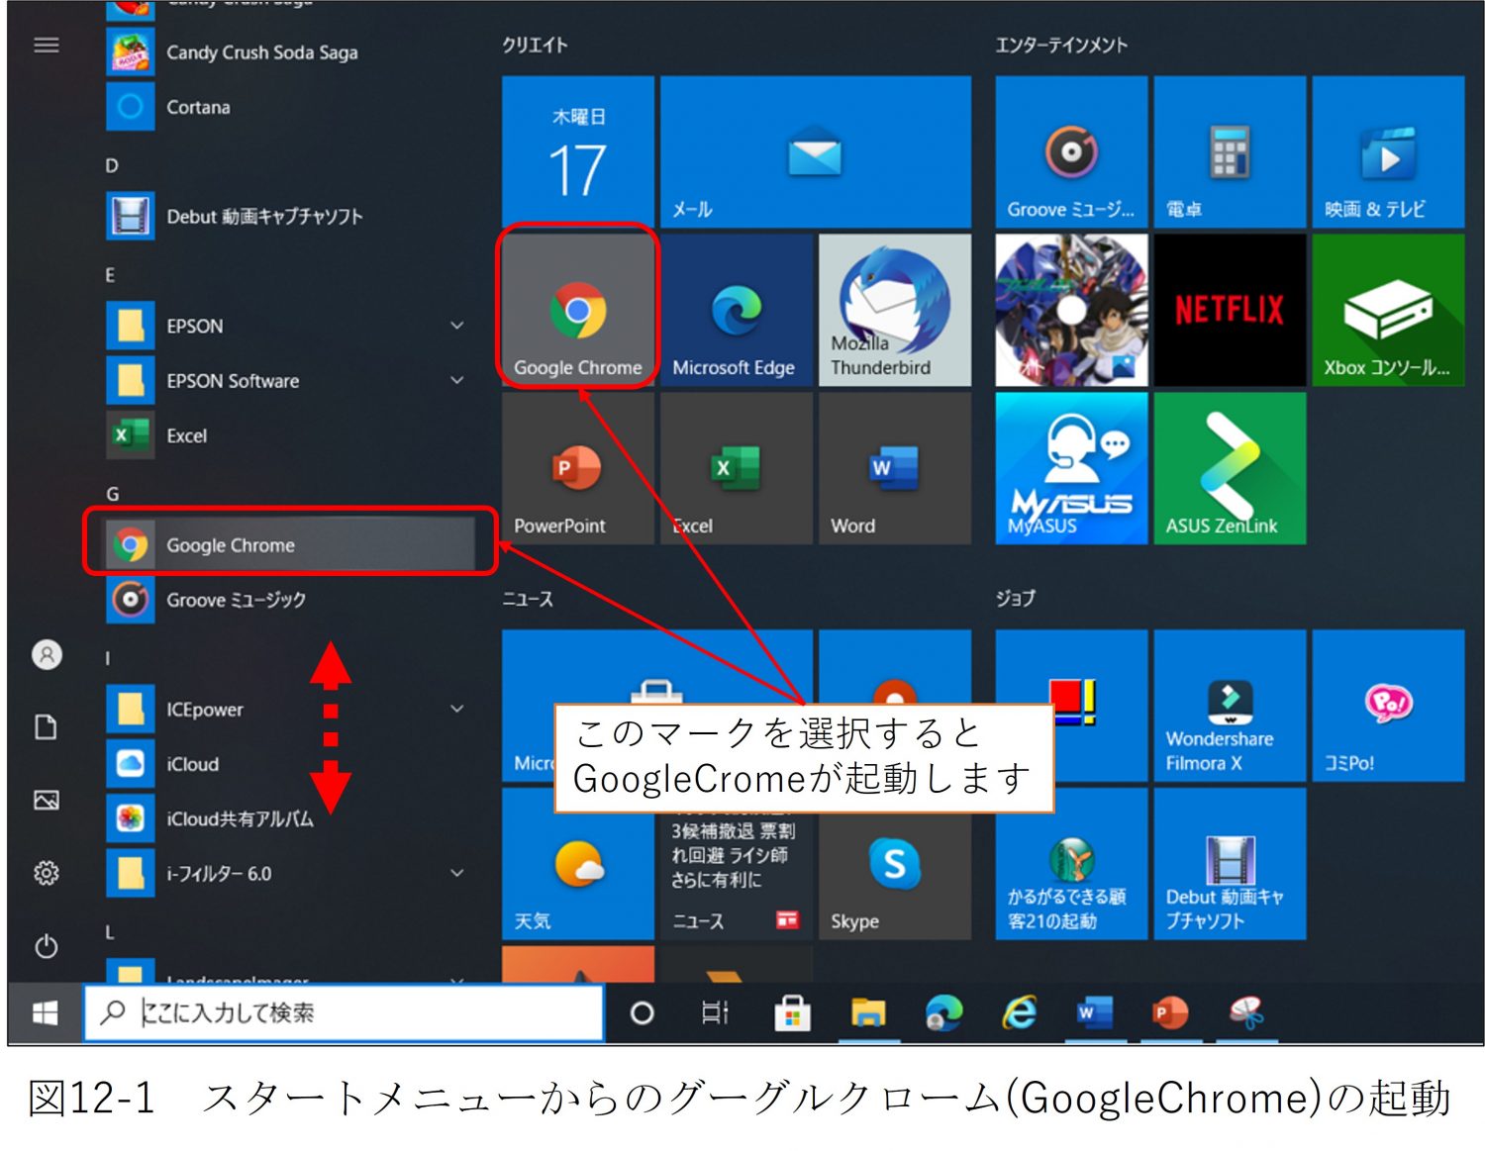The image size is (1485, 1151).
Task: Launch the NETFLIX tile
Action: [x=1230, y=310]
